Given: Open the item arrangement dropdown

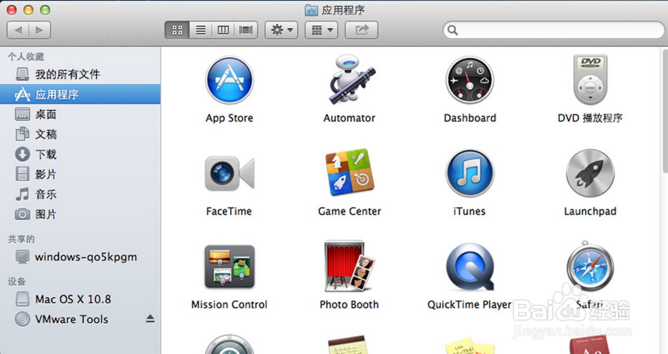Looking at the screenshot, I should coord(322,30).
